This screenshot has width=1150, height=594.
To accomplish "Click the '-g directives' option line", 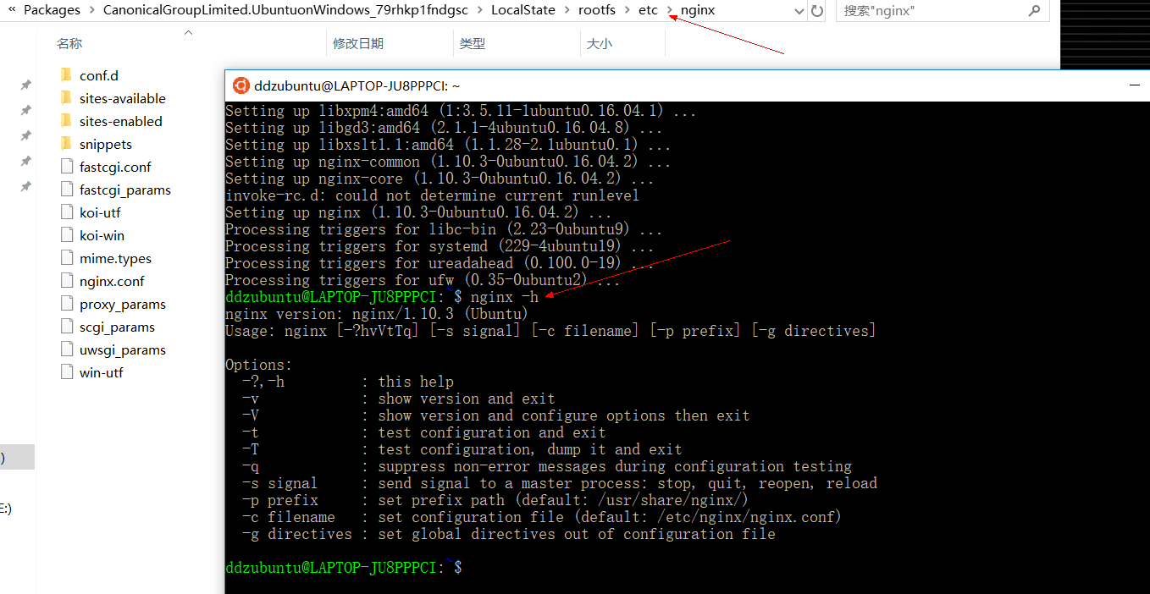I will point(509,534).
